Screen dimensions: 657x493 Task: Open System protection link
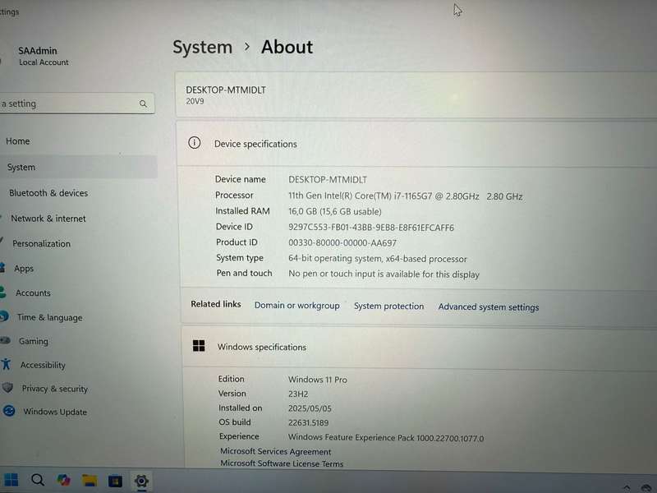point(388,306)
